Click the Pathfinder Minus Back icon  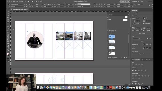coord(145,70)
